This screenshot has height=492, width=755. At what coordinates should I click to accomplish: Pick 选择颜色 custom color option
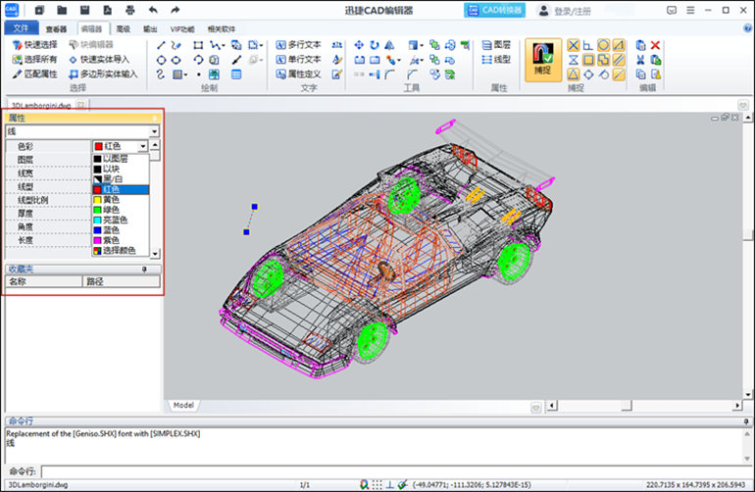pyautogui.click(x=121, y=250)
